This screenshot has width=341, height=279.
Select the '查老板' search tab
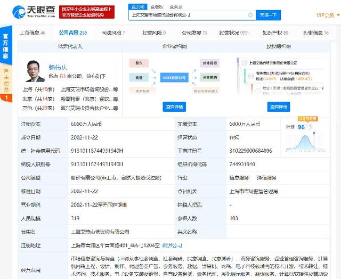(x=157, y=7)
